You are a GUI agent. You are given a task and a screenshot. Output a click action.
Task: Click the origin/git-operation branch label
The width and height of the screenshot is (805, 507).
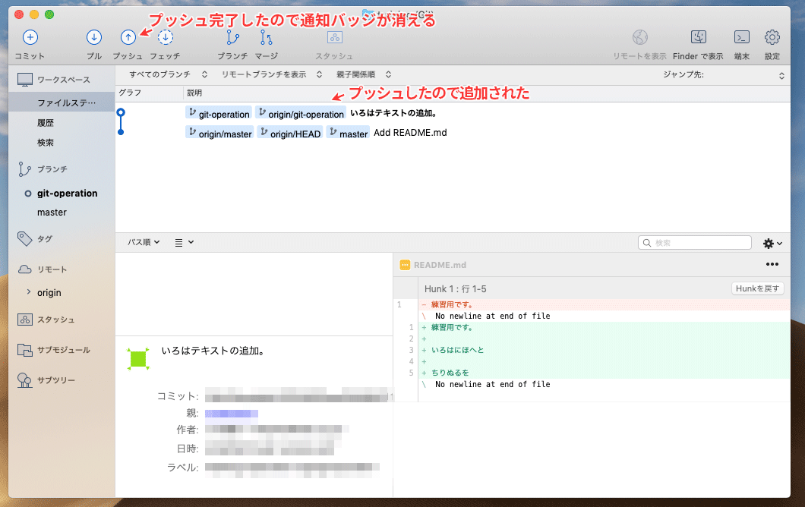[x=301, y=113]
